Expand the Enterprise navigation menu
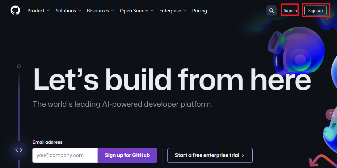 tap(173, 10)
